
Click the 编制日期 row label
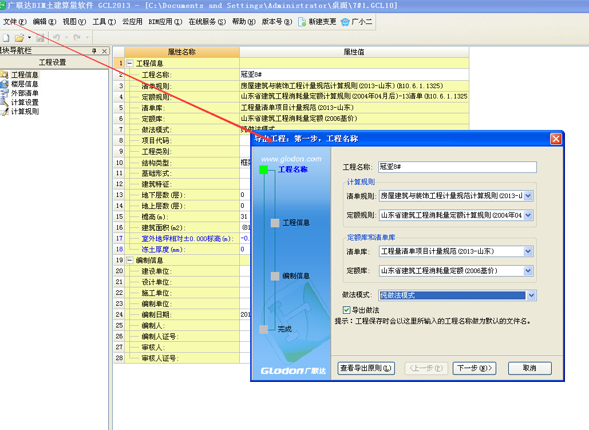(157, 314)
